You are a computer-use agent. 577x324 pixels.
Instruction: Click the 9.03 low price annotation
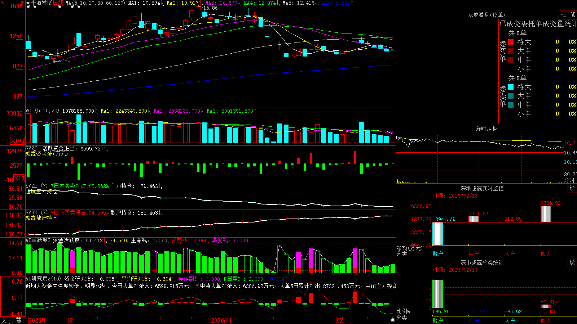click(64, 62)
